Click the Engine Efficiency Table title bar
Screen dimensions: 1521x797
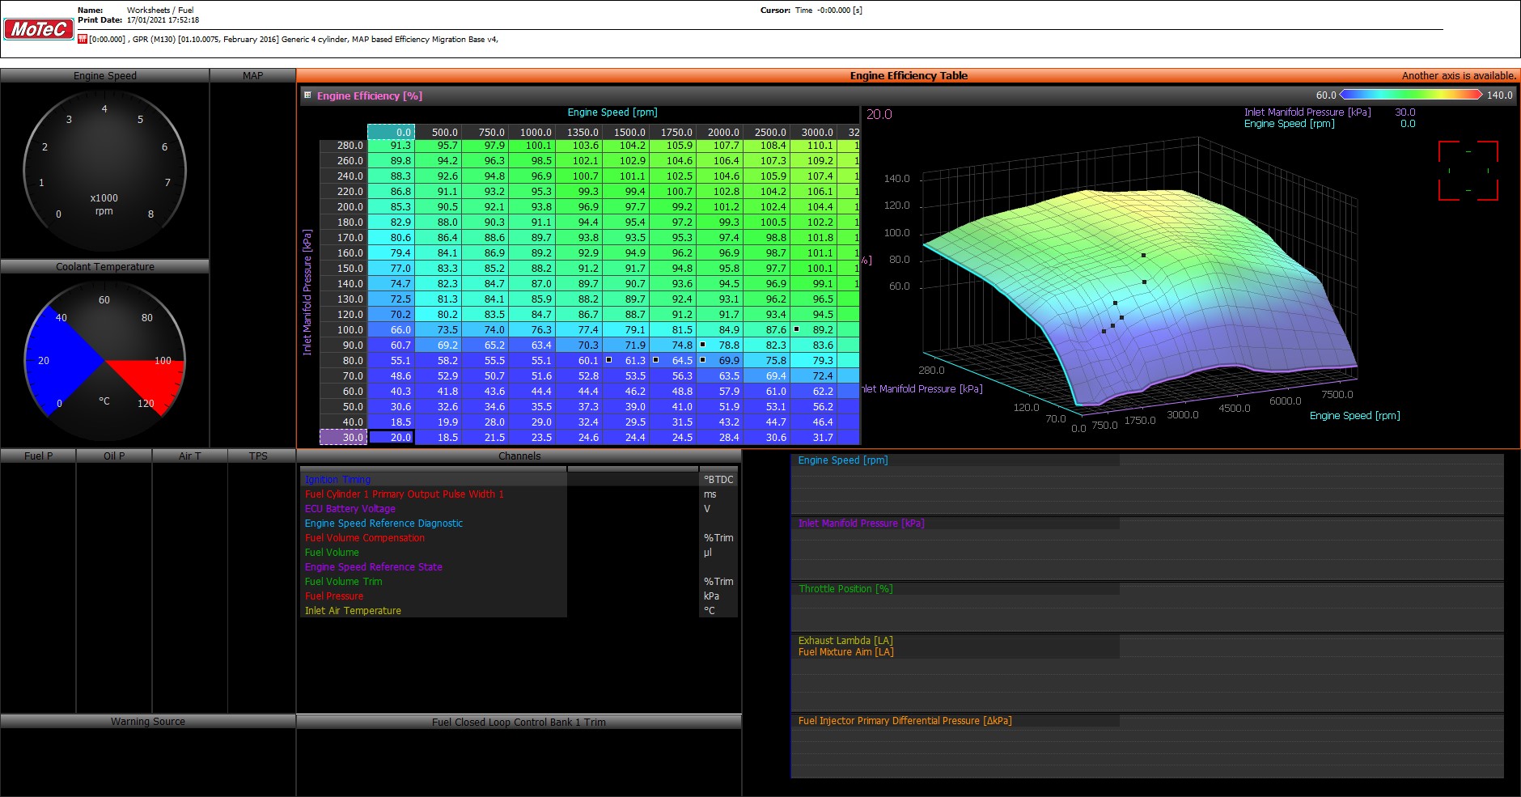(x=908, y=76)
